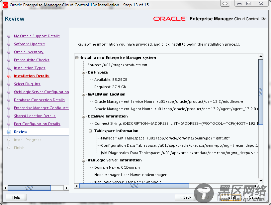Image resolution: width=271 pixels, height=205 pixels.
Task: Select 'Node Manager User Name: nodemanager' row
Action: point(130,175)
